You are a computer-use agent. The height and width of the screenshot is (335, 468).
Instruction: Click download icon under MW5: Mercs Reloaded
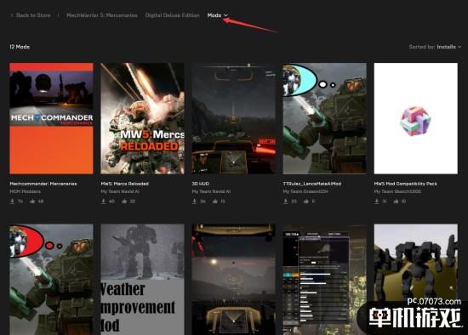tap(103, 202)
